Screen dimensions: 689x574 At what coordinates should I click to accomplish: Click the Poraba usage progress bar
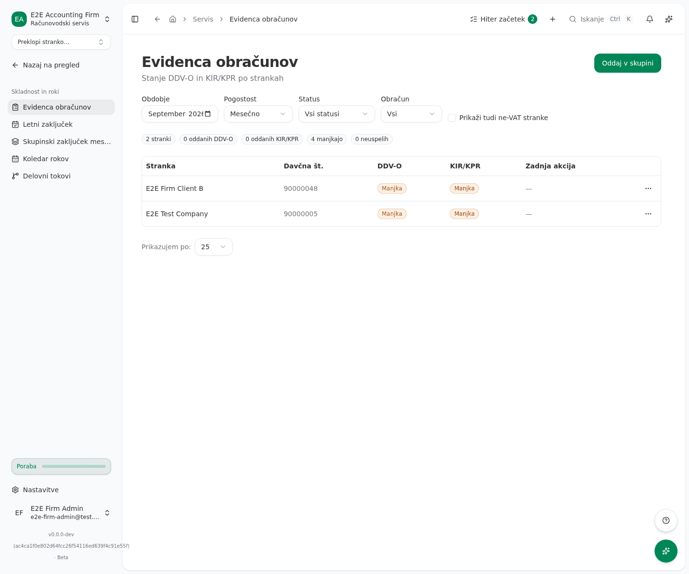(61, 466)
